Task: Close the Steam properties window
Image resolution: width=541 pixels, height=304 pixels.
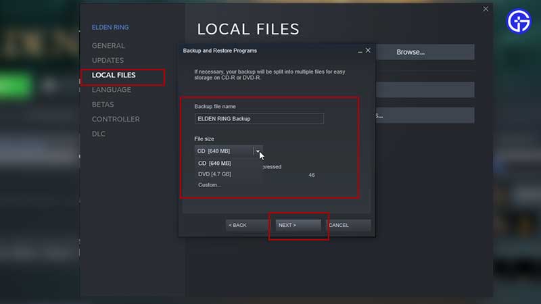Action: click(486, 9)
